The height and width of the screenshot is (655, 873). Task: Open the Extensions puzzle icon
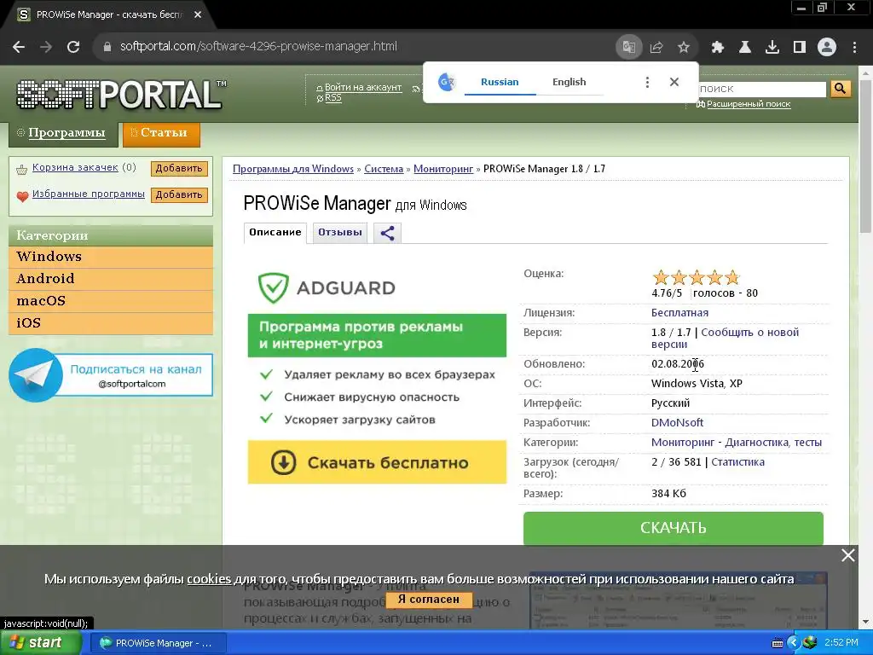pyautogui.click(x=718, y=48)
